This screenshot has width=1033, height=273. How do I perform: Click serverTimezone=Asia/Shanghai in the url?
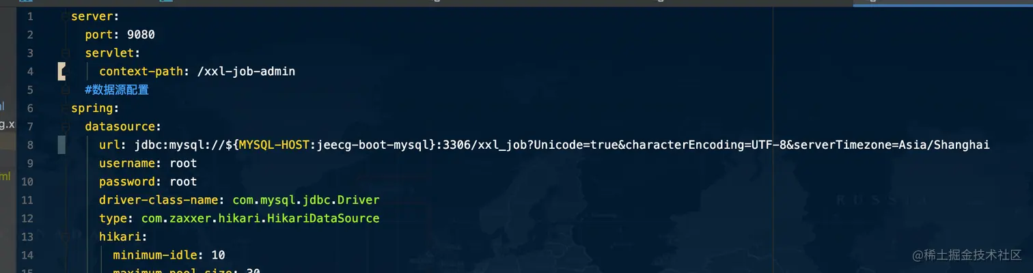892,145
